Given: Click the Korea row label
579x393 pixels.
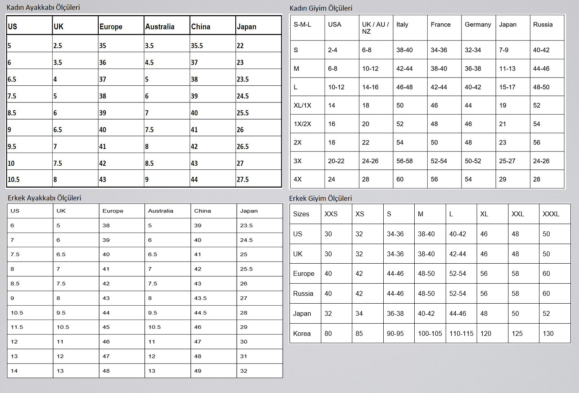Looking at the screenshot, I should (302, 333).
